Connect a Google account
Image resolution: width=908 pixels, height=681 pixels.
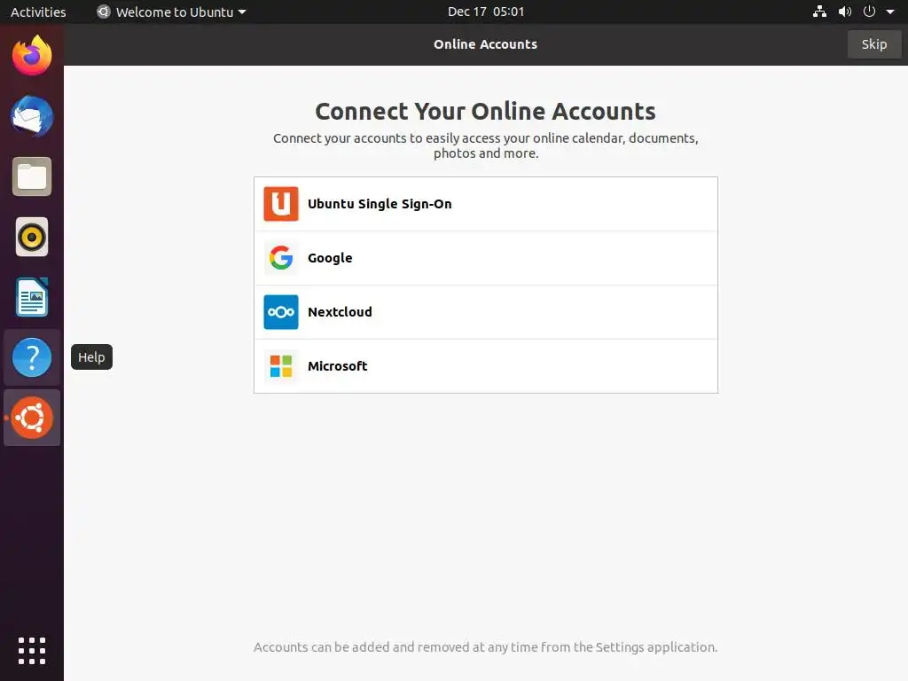click(486, 258)
